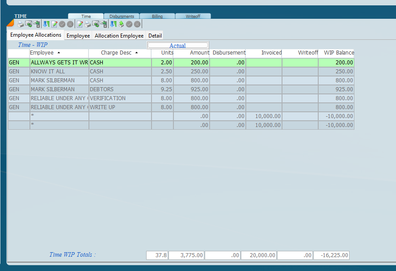This screenshot has height=271, width=396.
Task: Click the leftmost printer icon in toolbar
Action: tap(20, 24)
